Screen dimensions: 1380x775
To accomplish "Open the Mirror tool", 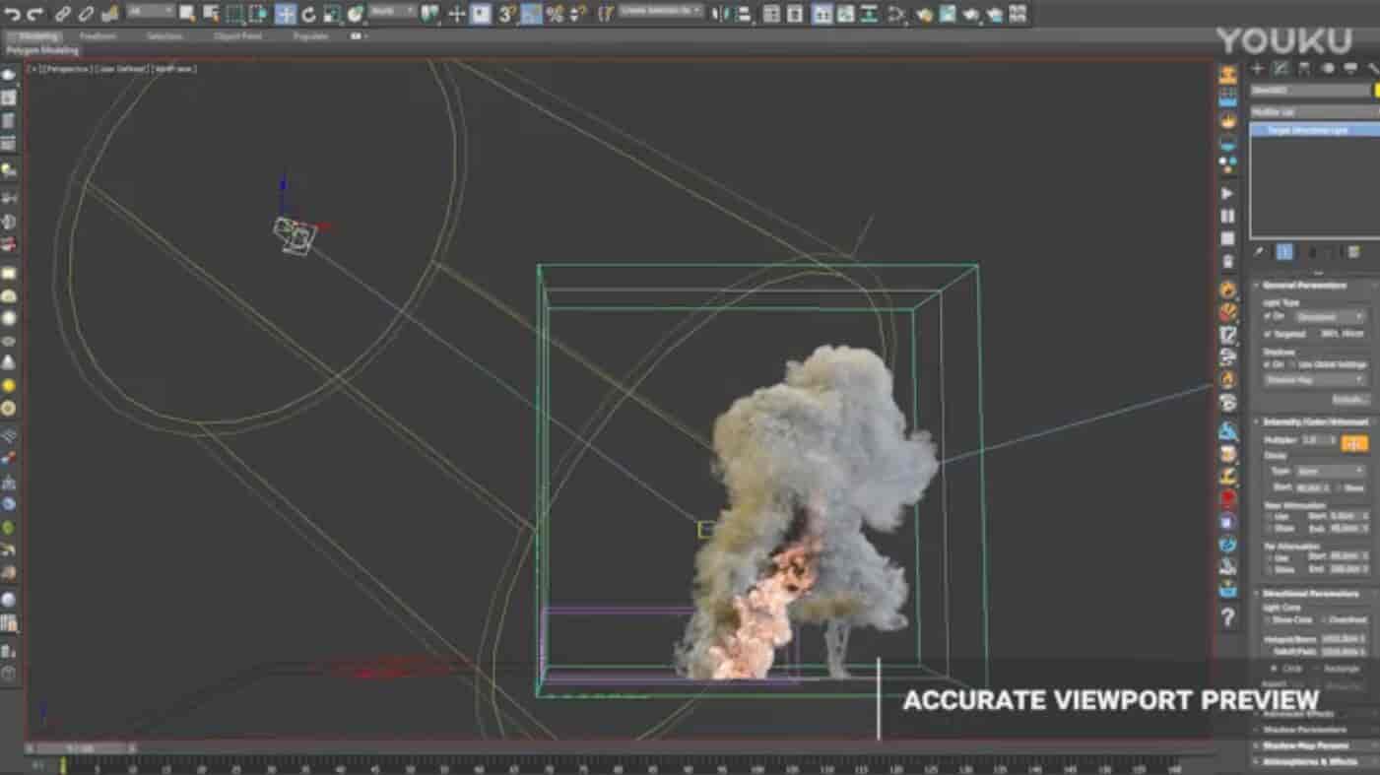I will (726, 14).
